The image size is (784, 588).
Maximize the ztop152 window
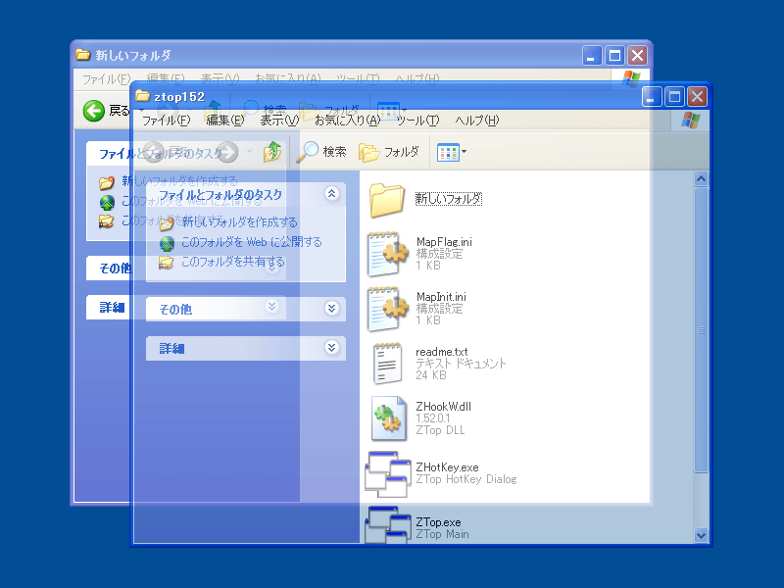point(674,96)
